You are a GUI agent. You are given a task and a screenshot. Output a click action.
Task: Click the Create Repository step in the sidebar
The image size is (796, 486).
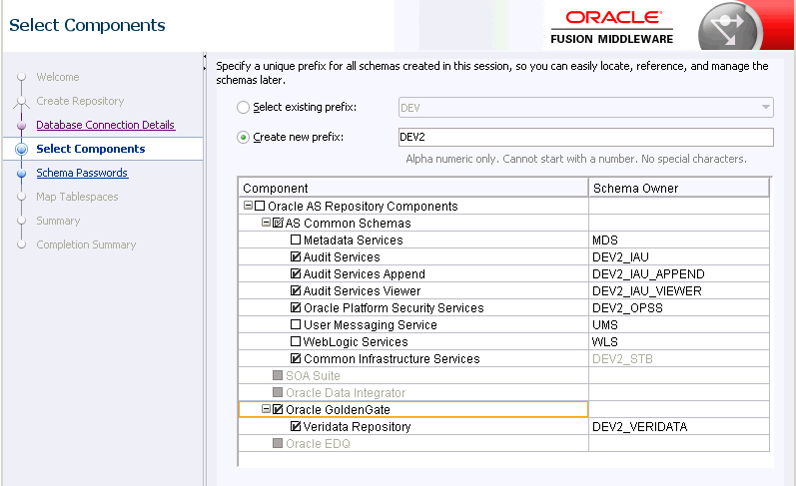pos(80,101)
